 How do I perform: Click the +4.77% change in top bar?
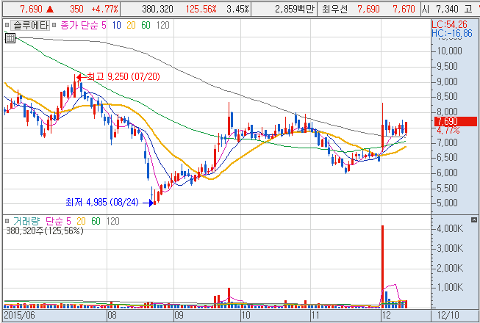(104, 9)
